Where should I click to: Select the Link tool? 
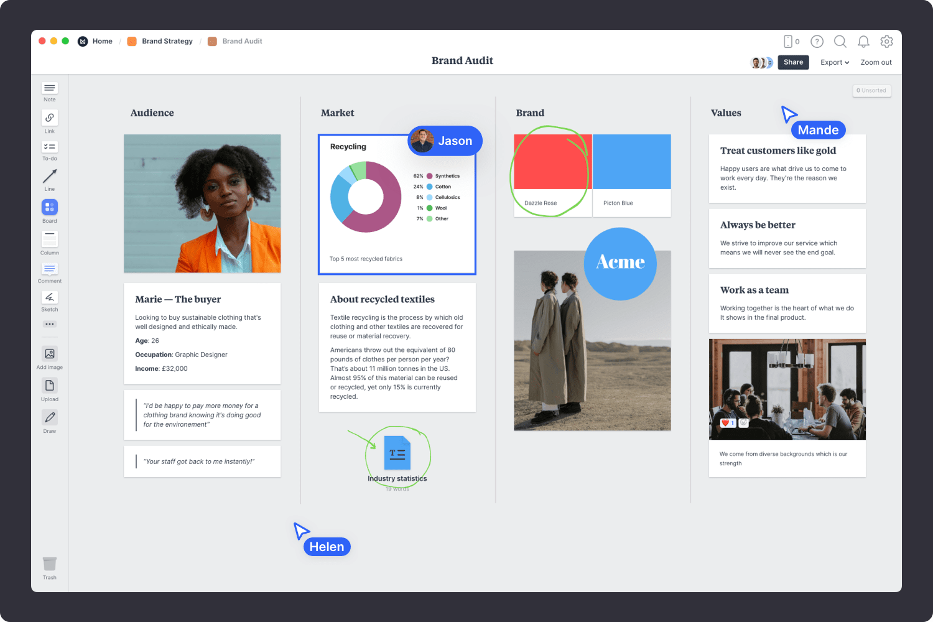tap(49, 118)
